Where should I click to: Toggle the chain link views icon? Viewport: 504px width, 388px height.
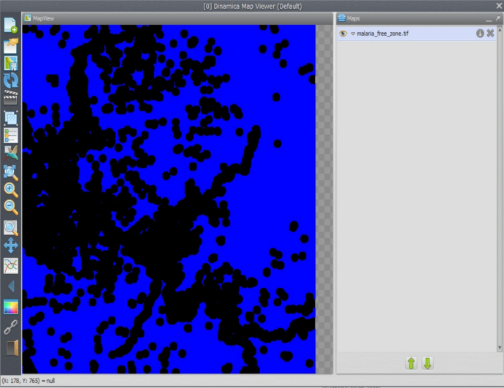tap(11, 327)
